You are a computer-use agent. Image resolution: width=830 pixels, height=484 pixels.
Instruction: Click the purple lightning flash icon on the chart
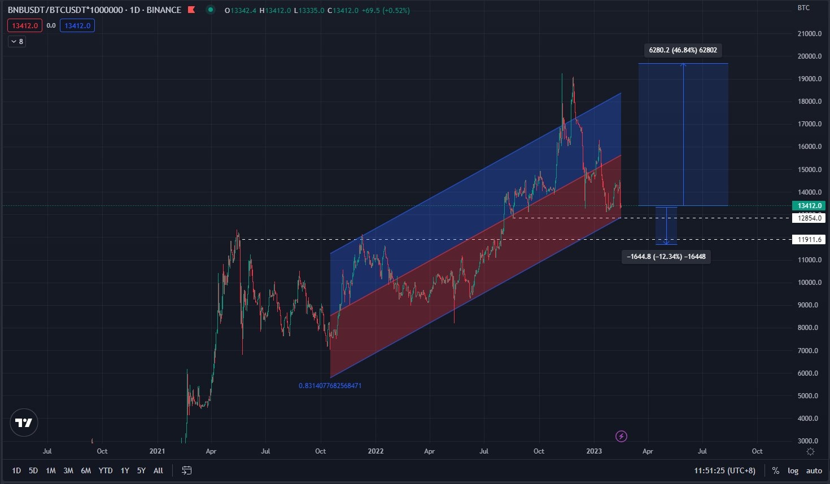[621, 435]
